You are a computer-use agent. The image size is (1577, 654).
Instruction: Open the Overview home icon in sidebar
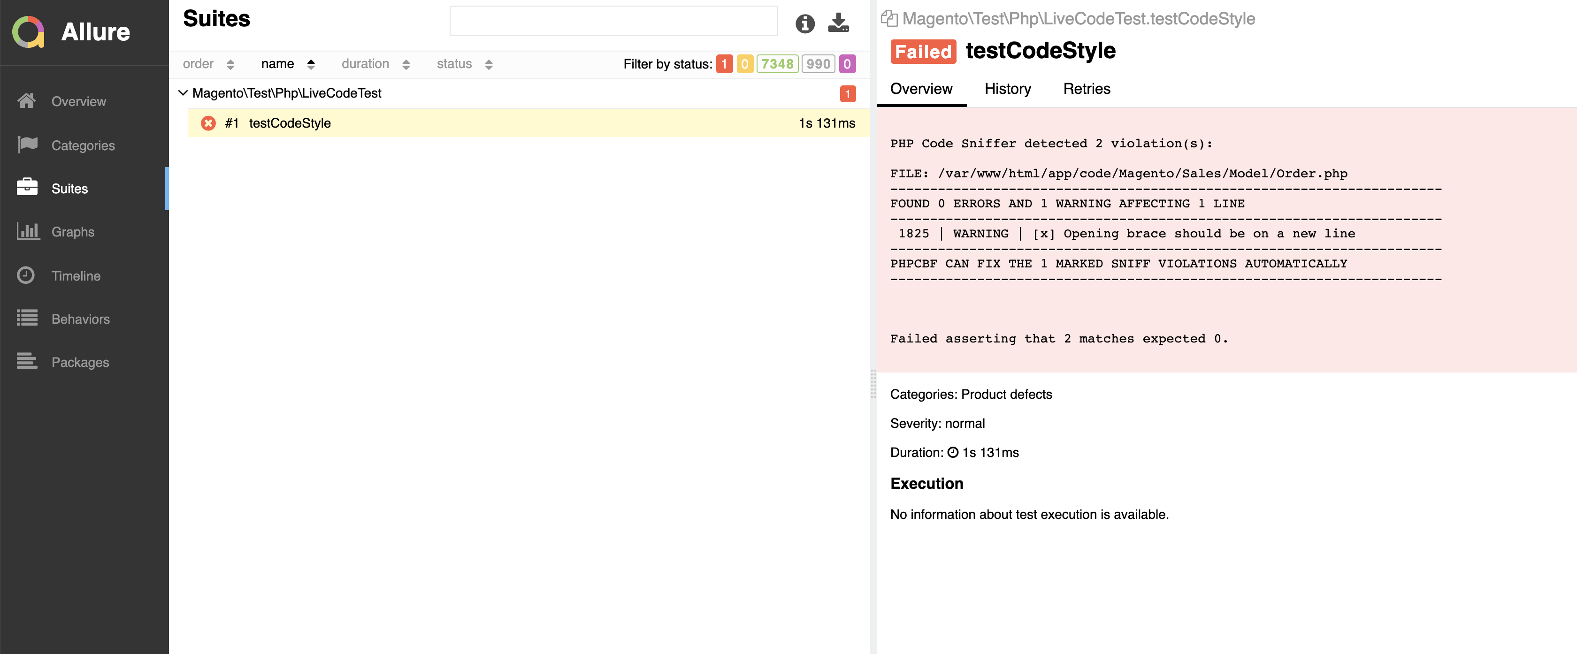click(26, 101)
